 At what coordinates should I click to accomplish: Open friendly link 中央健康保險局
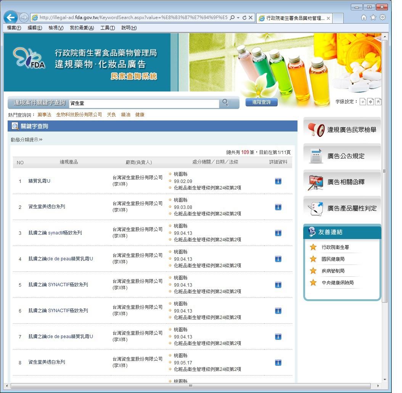338,282
